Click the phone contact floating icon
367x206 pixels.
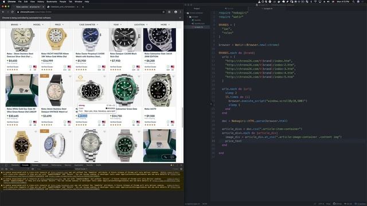166,157
